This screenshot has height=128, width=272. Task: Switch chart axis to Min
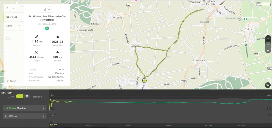[51, 125]
